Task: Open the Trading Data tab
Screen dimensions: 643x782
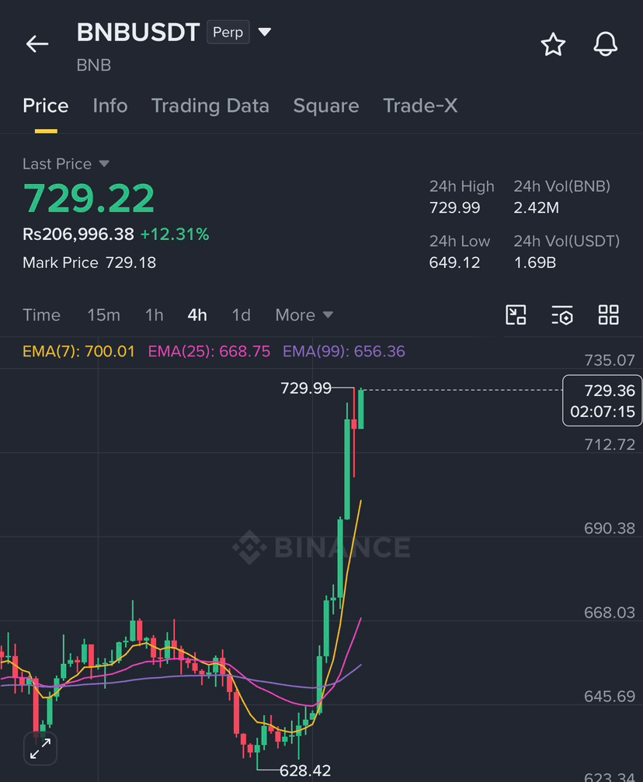Action: 210,106
